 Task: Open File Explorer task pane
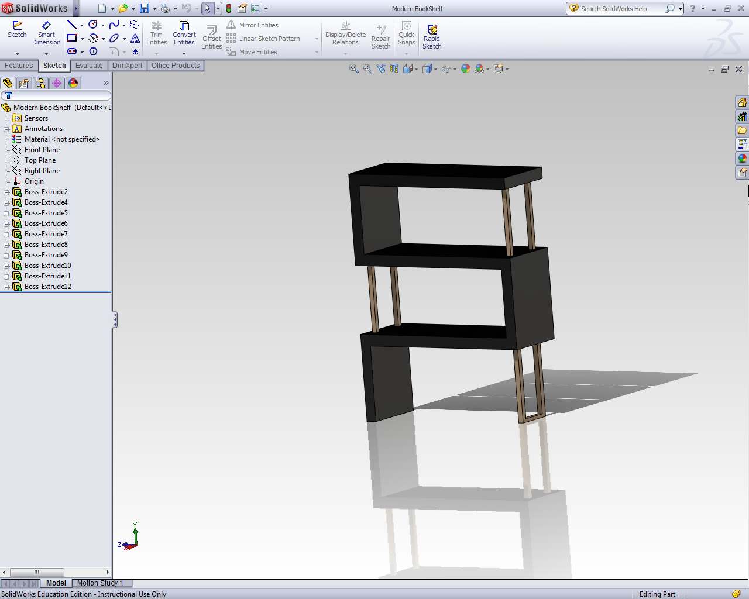click(742, 130)
